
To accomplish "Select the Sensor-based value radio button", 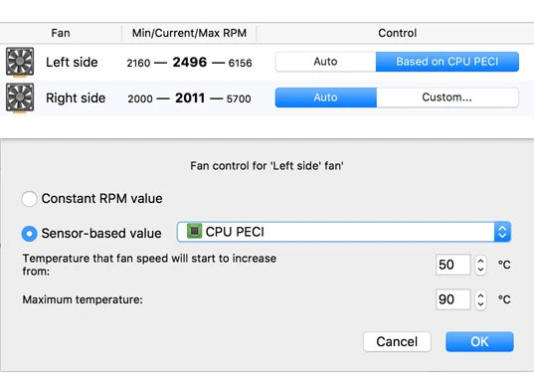I will (29, 234).
